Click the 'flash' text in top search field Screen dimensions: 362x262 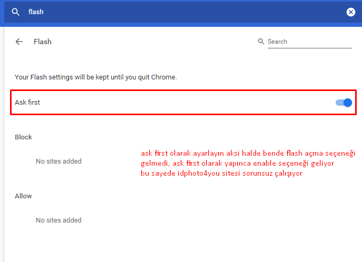click(36, 12)
